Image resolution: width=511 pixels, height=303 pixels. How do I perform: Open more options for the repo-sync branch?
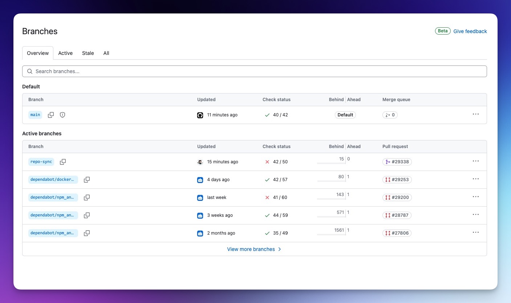point(476,161)
